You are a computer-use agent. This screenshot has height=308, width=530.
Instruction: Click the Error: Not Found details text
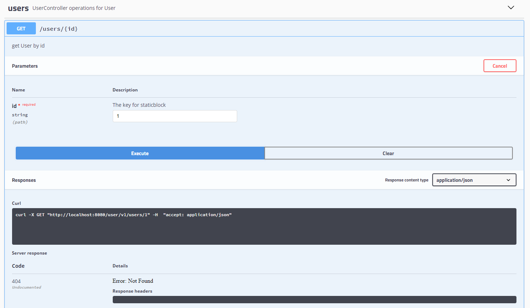[133, 281]
